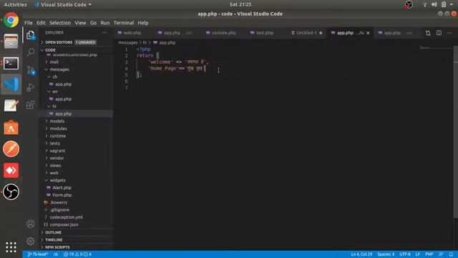458x258 pixels.
Task: Open AnyDesk from the dock
Action: tap(11, 171)
